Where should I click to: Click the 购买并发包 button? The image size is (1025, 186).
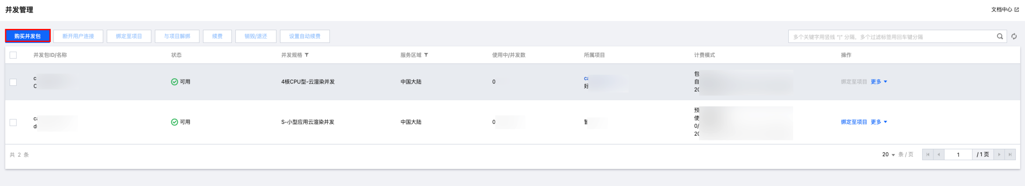[x=28, y=36]
